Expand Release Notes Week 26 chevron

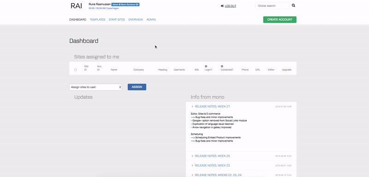tap(192, 156)
